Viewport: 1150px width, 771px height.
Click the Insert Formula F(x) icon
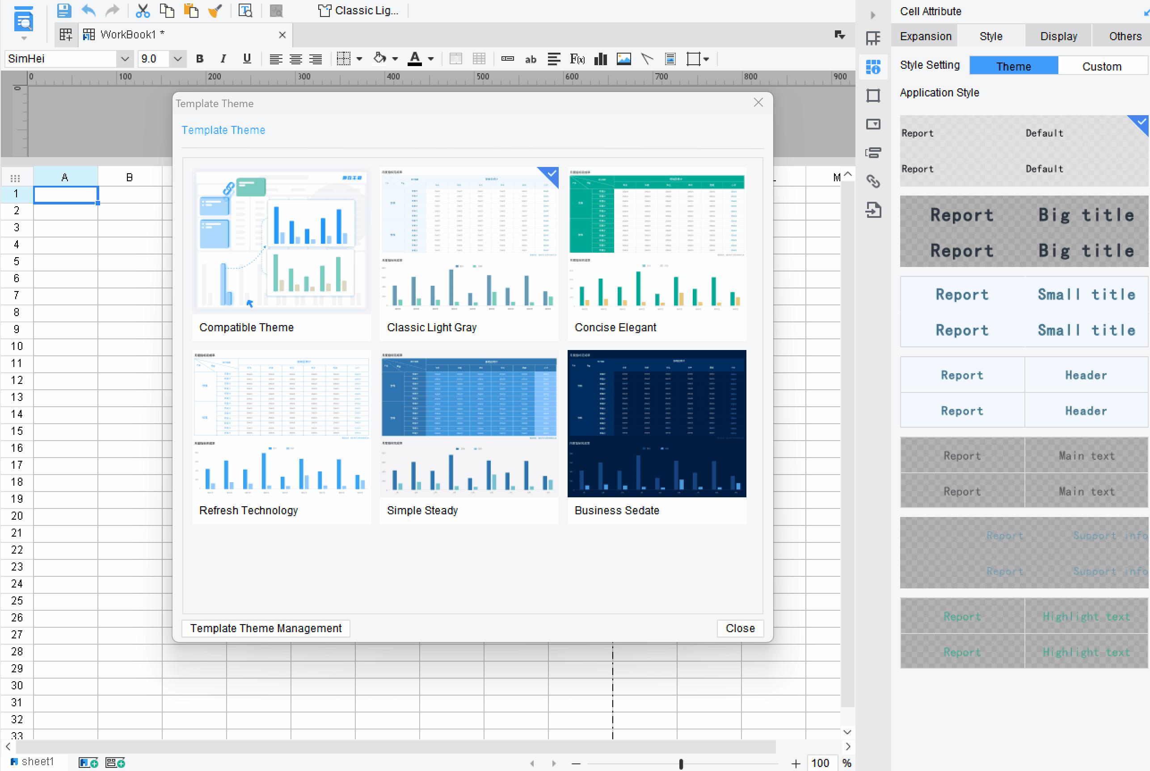[577, 59]
